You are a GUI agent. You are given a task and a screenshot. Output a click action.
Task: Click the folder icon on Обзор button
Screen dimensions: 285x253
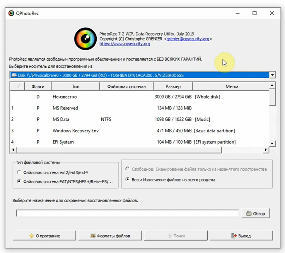[x=249, y=214]
